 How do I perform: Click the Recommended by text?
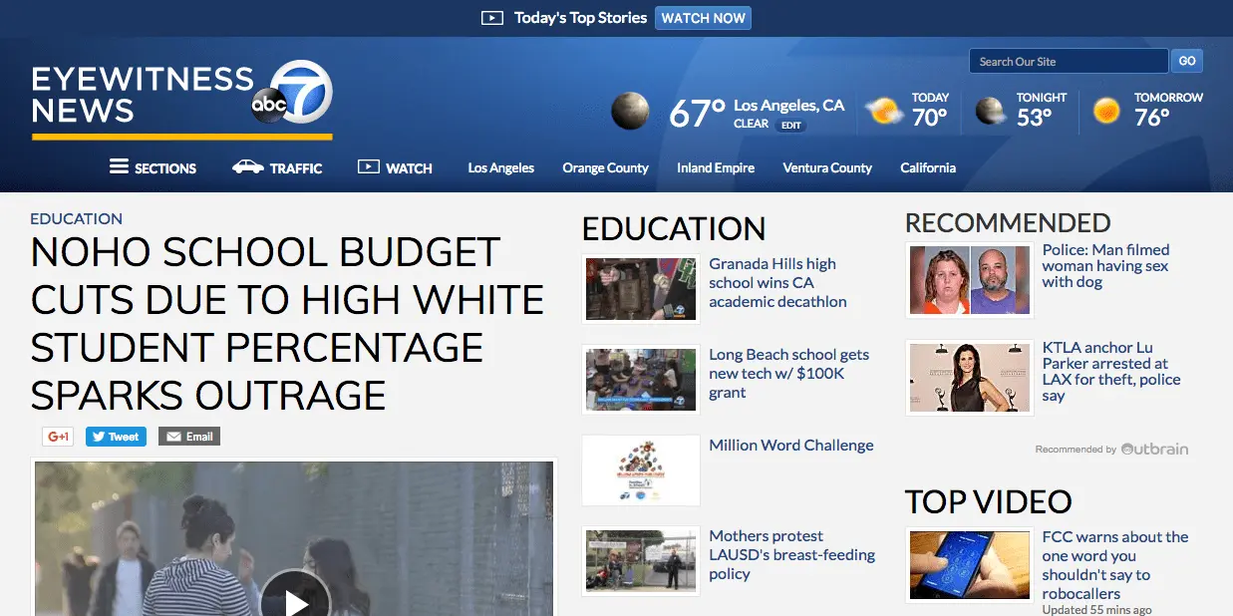[1076, 450]
